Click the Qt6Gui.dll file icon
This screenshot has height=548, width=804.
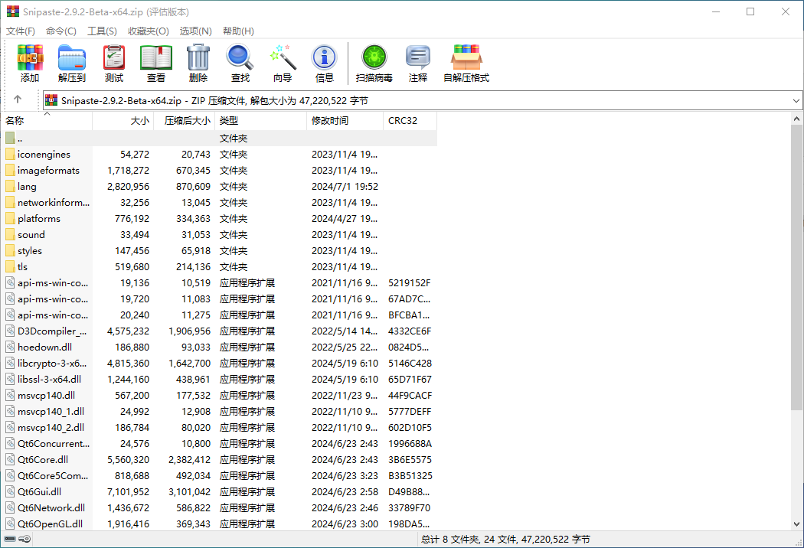coord(10,491)
